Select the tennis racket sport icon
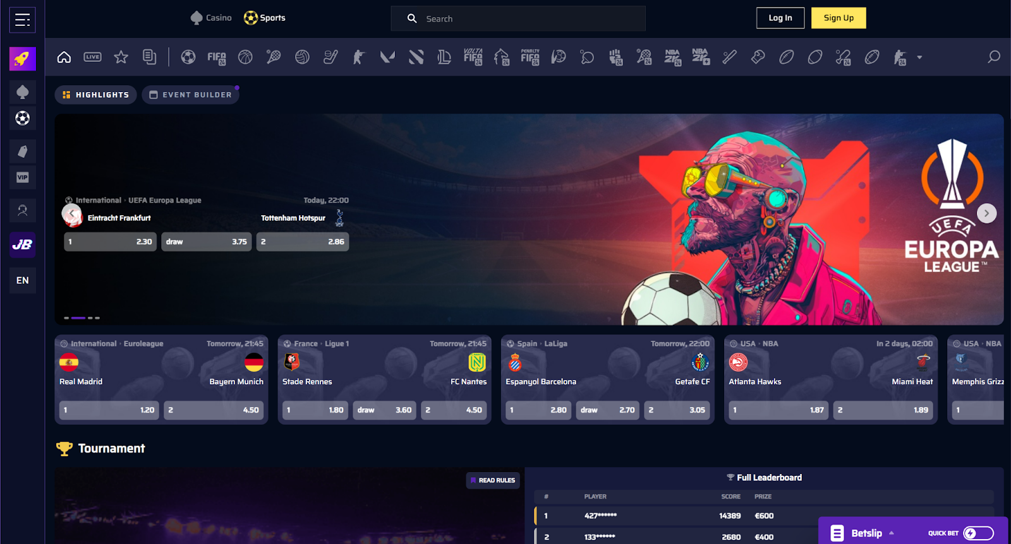This screenshot has width=1011, height=544. pyautogui.click(x=274, y=57)
